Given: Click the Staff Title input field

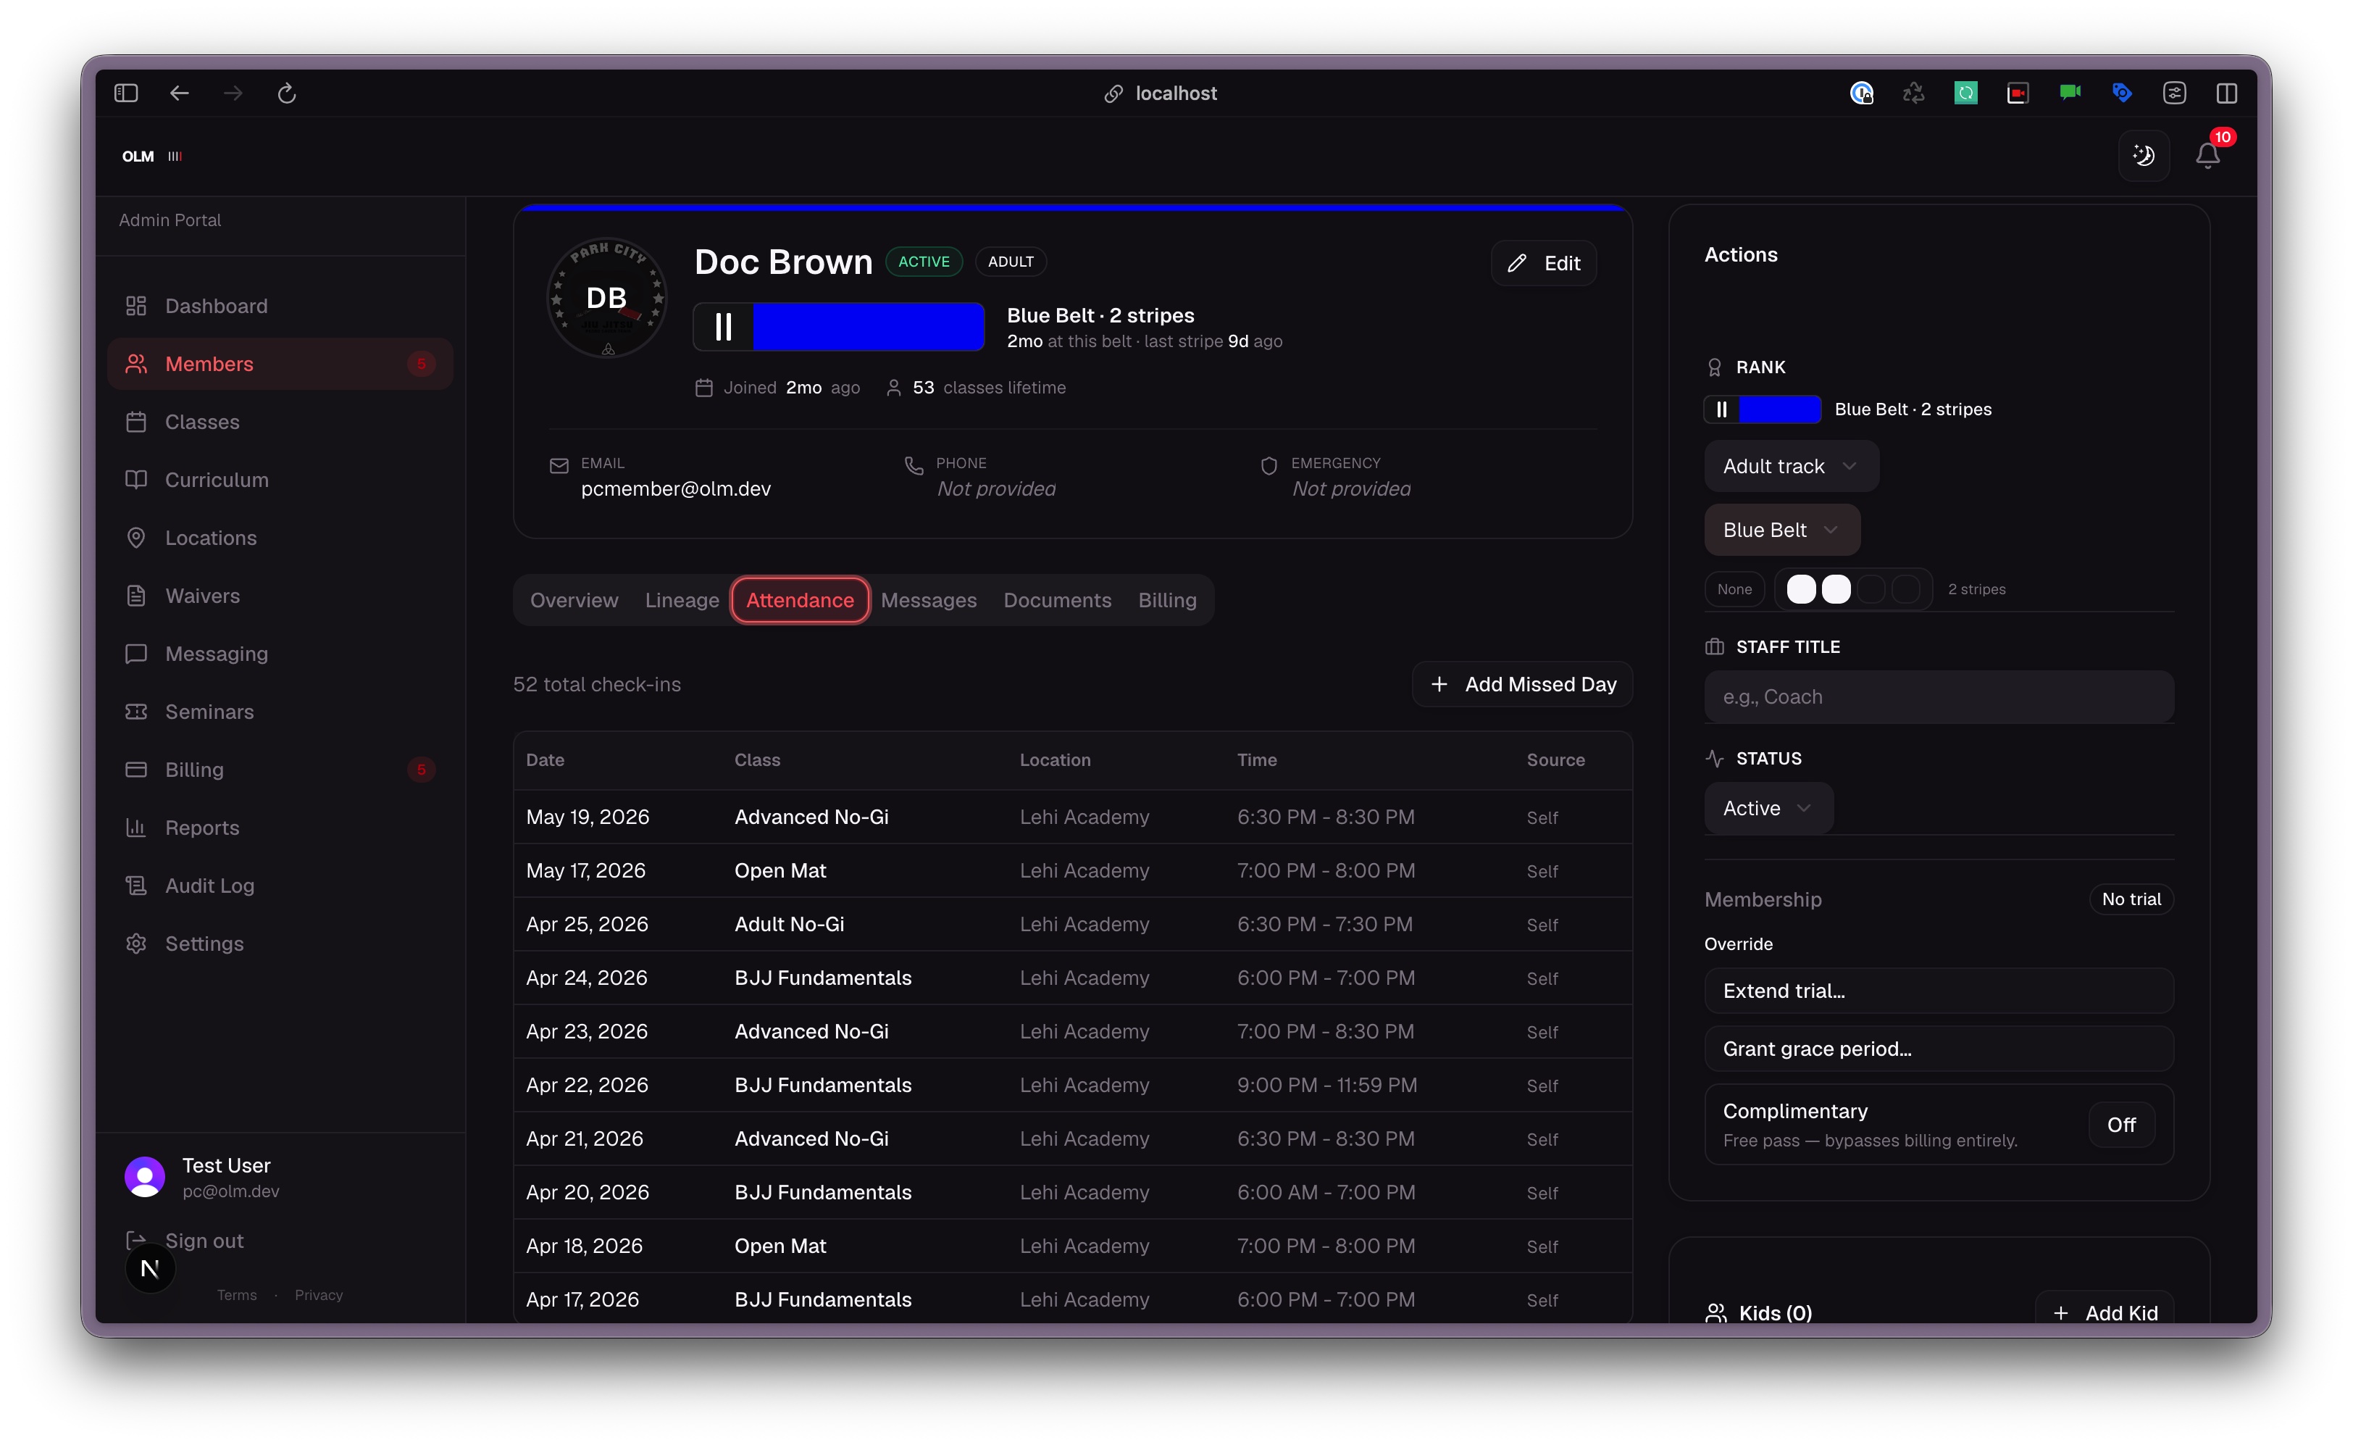Looking at the screenshot, I should tap(1939, 696).
